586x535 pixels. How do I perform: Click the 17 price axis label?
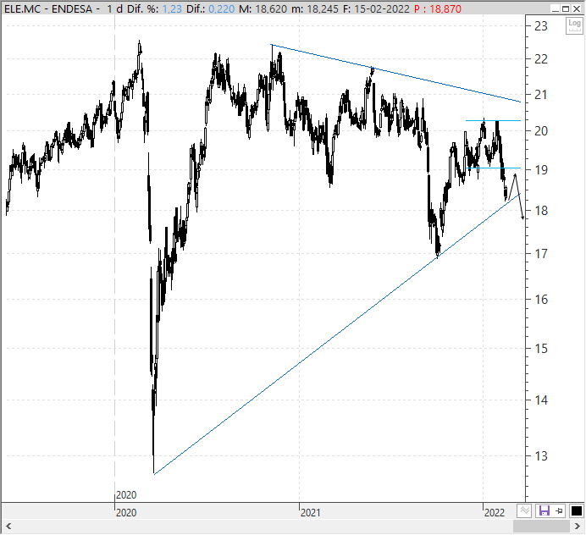tap(541, 254)
